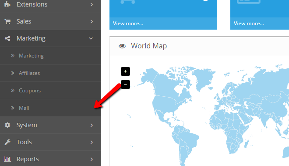Select the Marketing top-level menu
Image resolution: width=289 pixels, height=166 pixels.
[50, 38]
